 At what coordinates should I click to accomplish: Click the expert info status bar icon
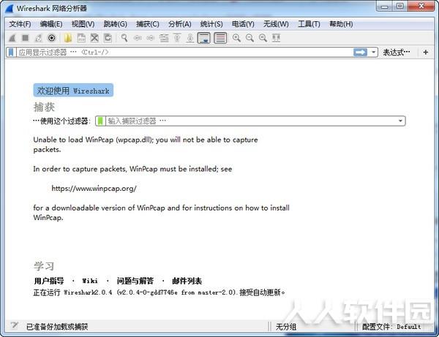[x=15, y=325]
